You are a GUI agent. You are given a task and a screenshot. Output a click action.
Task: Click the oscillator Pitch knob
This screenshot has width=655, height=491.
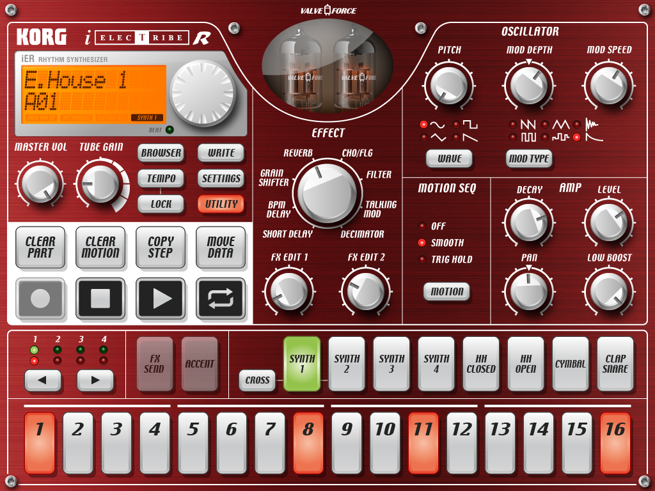449,86
